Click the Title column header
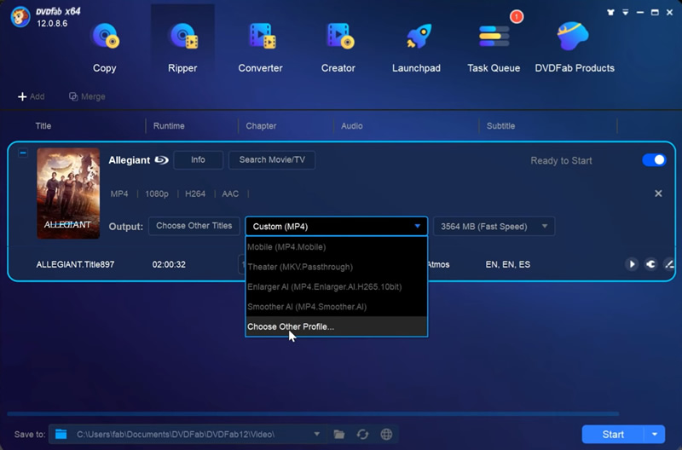Image resolution: width=682 pixels, height=450 pixels. coord(43,126)
